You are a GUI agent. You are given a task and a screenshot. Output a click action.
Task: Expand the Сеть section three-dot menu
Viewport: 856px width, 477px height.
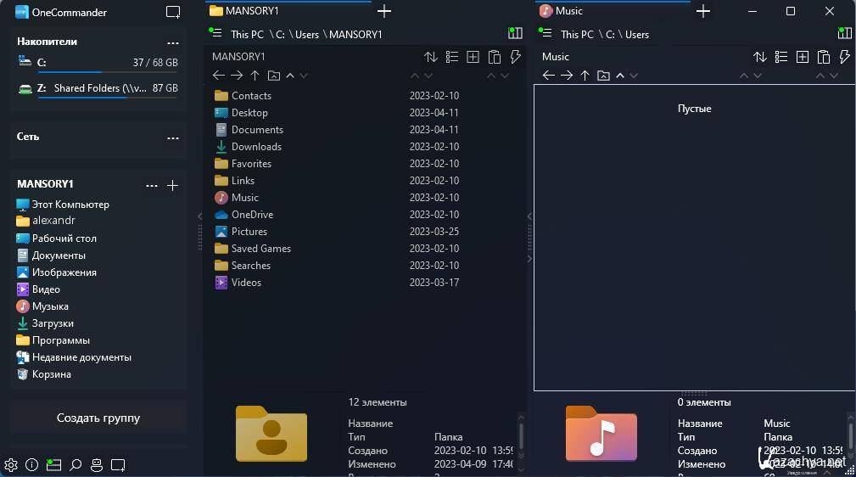(x=173, y=137)
